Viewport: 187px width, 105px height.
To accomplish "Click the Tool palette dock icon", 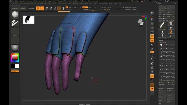I will point(176,3).
